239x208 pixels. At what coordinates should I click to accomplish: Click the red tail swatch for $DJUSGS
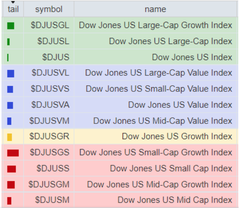click(x=13, y=153)
